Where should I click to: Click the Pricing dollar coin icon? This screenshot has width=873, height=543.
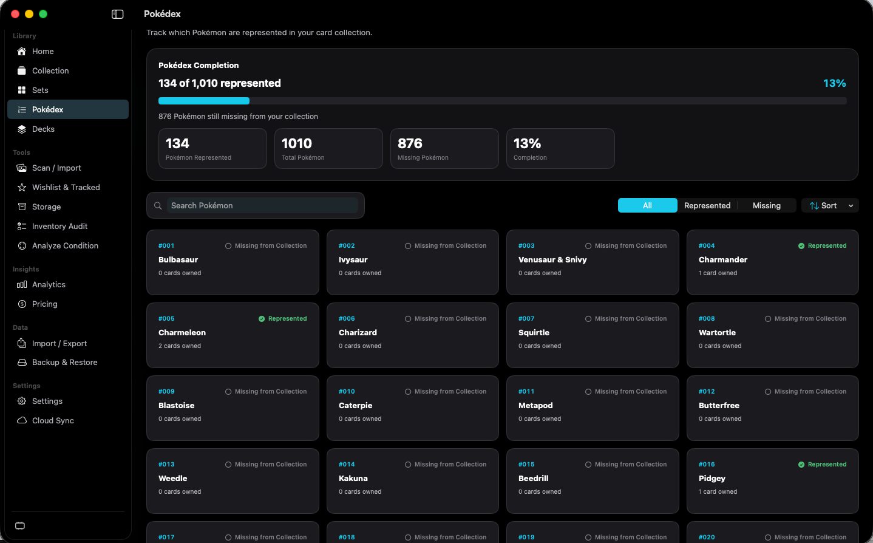[x=22, y=304]
